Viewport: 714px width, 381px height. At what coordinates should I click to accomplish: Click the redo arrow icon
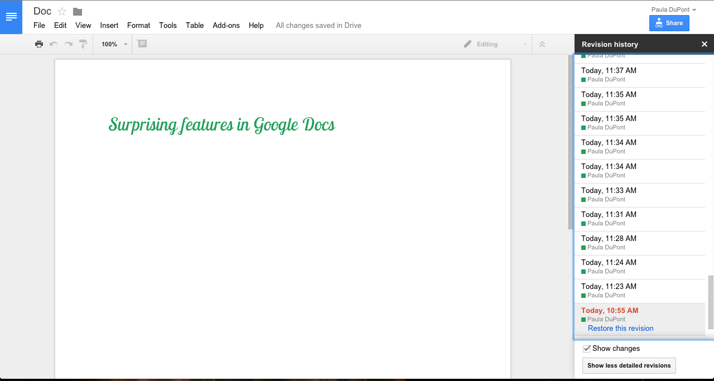(68, 44)
